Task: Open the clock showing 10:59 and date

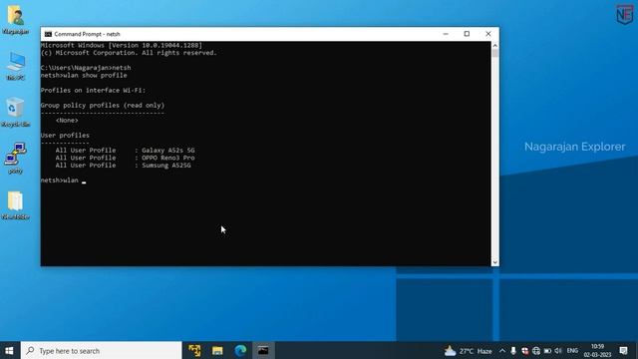Action: click(597, 350)
